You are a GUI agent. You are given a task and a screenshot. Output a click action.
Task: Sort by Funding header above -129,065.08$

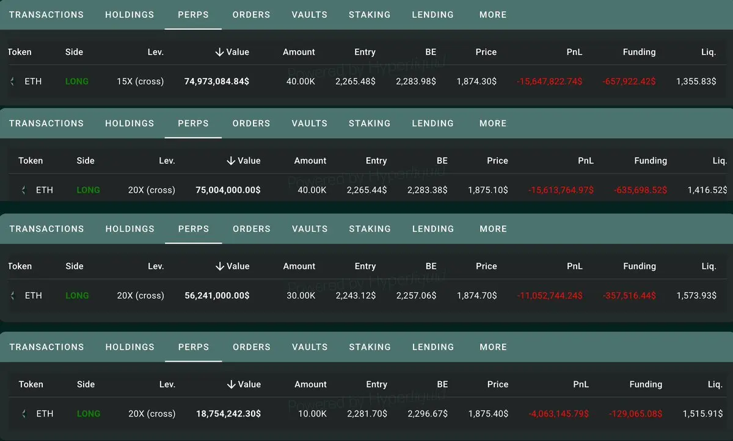coord(646,384)
